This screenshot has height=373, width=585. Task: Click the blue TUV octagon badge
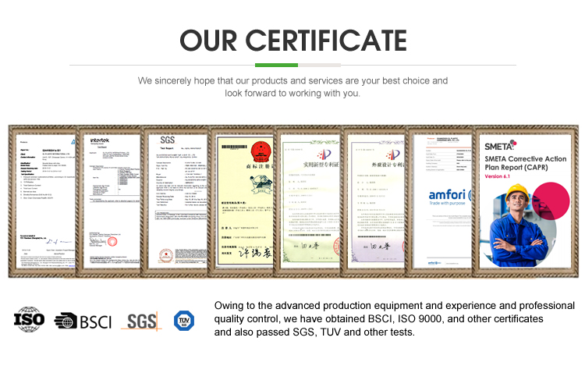pos(183,320)
